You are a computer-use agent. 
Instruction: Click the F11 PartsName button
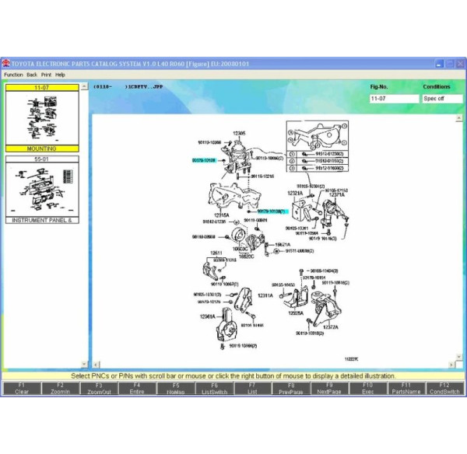[x=406, y=388]
